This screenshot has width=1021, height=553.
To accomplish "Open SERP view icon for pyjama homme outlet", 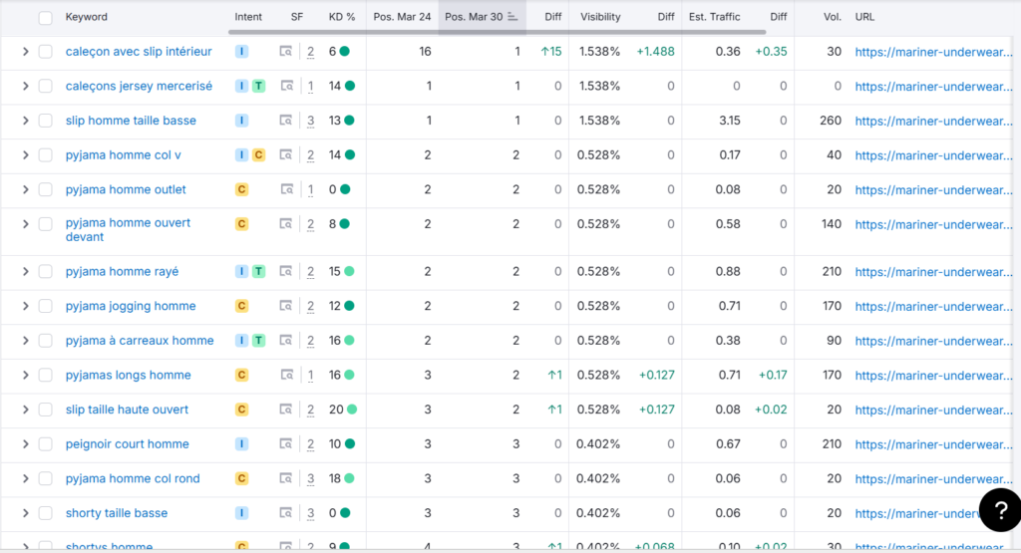I will click(x=286, y=189).
